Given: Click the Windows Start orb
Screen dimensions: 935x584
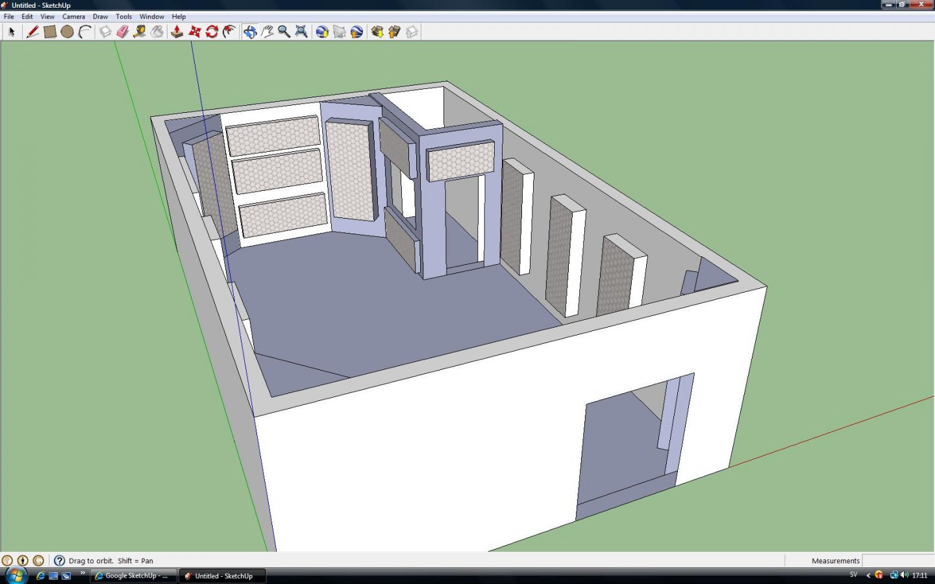Looking at the screenshot, I should 16,575.
